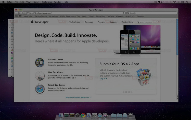Go to the Member Center nav tab

128,22
